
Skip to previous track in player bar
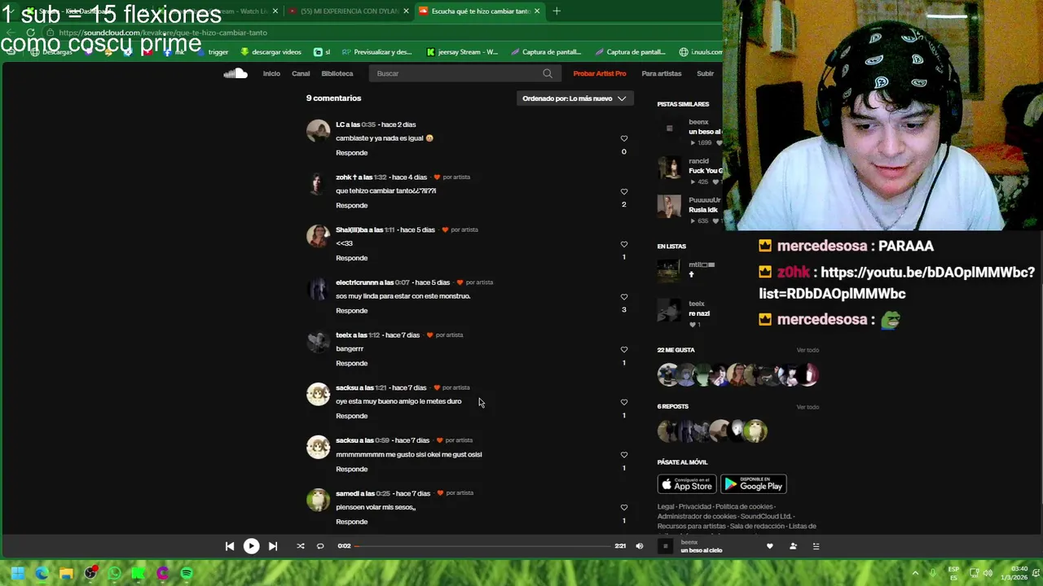point(230,546)
